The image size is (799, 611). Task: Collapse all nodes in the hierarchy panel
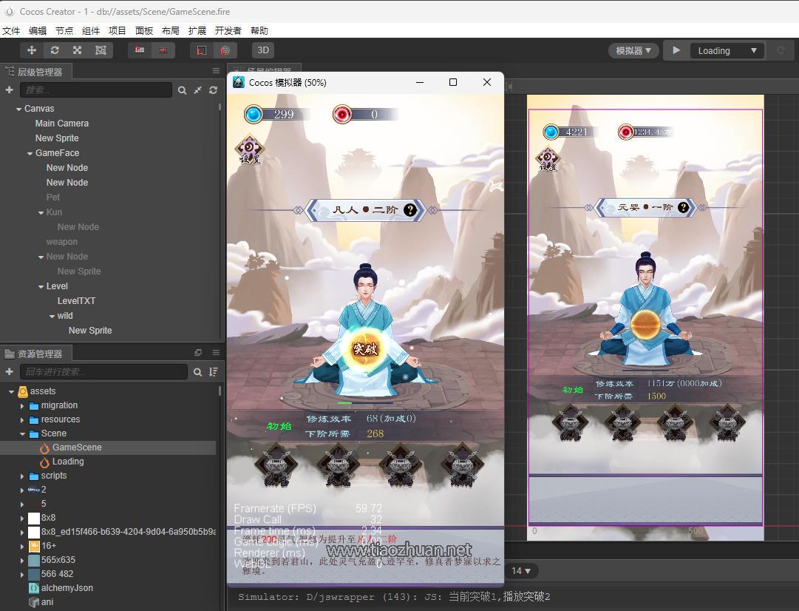(197, 90)
